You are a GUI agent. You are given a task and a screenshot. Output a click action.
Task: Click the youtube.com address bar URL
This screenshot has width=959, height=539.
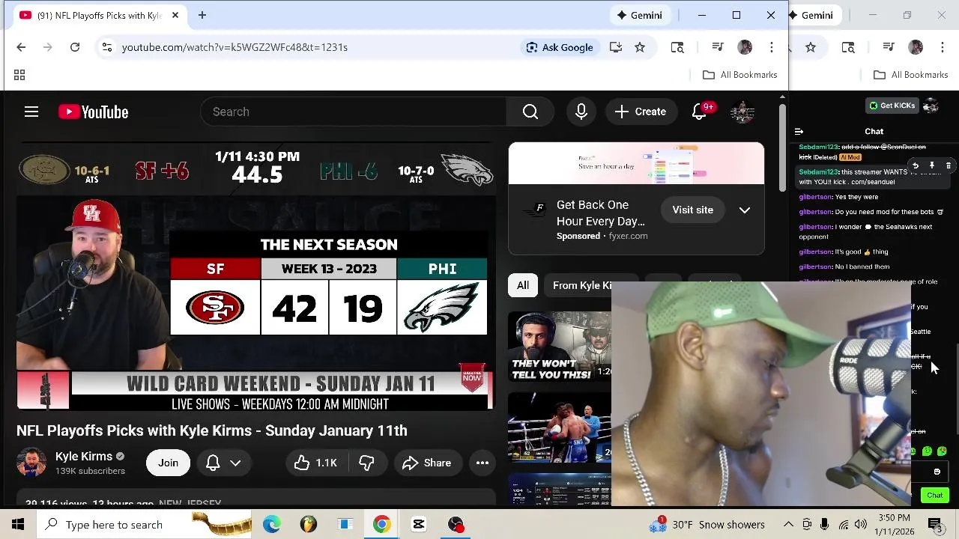click(x=235, y=47)
